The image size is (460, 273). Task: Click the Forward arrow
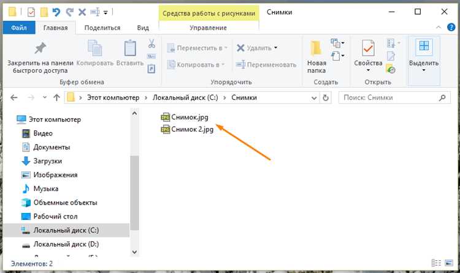pos(31,97)
